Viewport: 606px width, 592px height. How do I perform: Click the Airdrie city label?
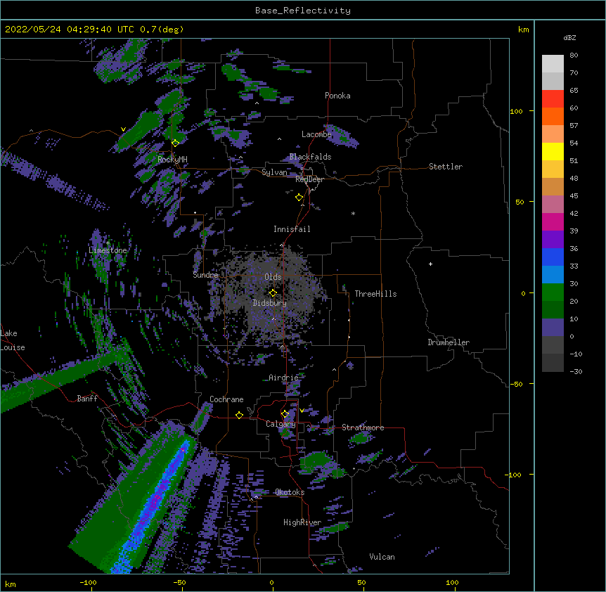point(284,378)
